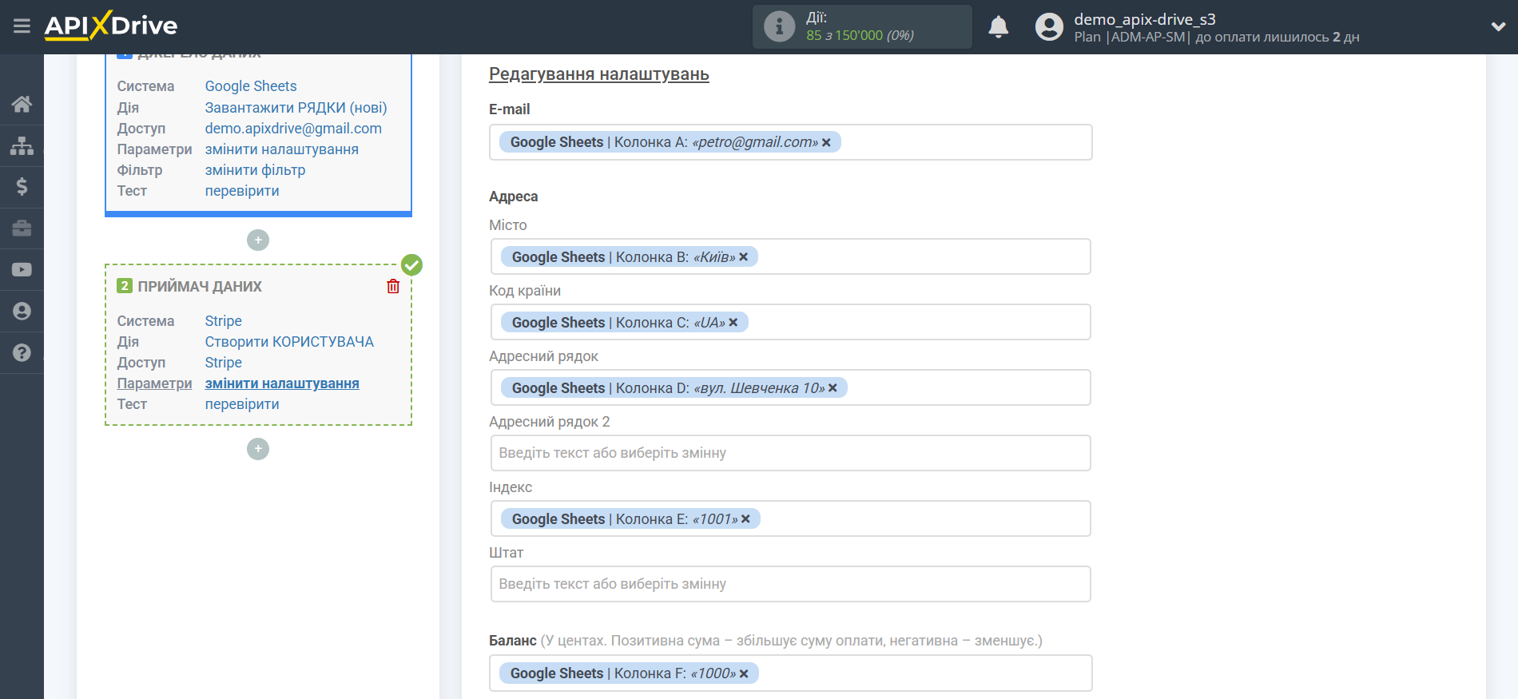Open the Home sidebar icon
Screen dimensions: 1518x699
pyautogui.click(x=22, y=104)
